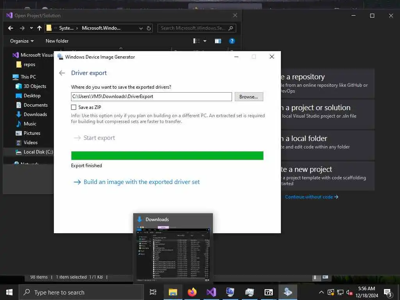
Task: Open Pictures in the navigation tree
Action: [x=28, y=133]
